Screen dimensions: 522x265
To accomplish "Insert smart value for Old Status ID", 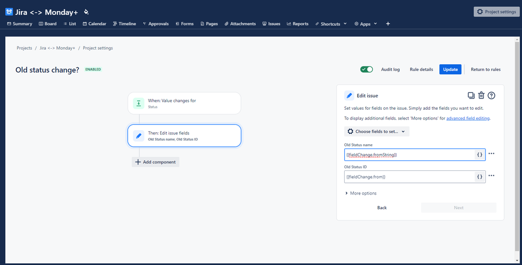I will coord(480,177).
